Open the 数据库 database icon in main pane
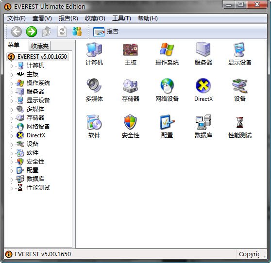271x263 pixels. [203, 122]
